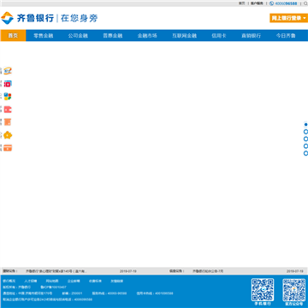Open the 公司金融 menu
This screenshot has width=308, height=308.
(78, 36)
